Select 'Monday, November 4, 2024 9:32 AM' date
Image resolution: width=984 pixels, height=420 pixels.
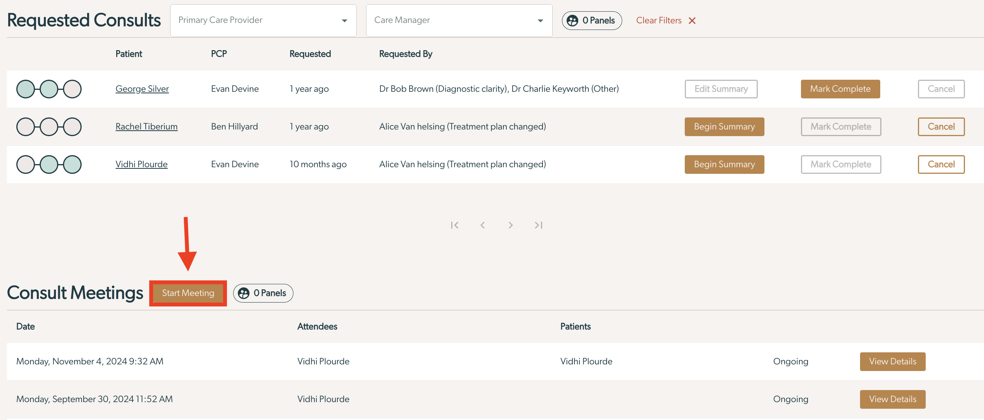90,362
